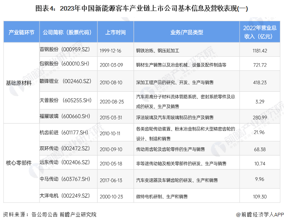Click description 深加工锂产品的研究、开发
Screen dimensions: 284x223
coord(175,82)
